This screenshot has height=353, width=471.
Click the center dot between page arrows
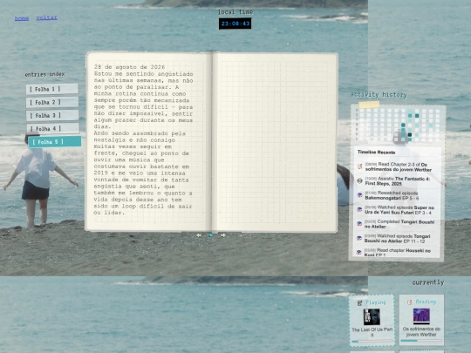click(211, 235)
